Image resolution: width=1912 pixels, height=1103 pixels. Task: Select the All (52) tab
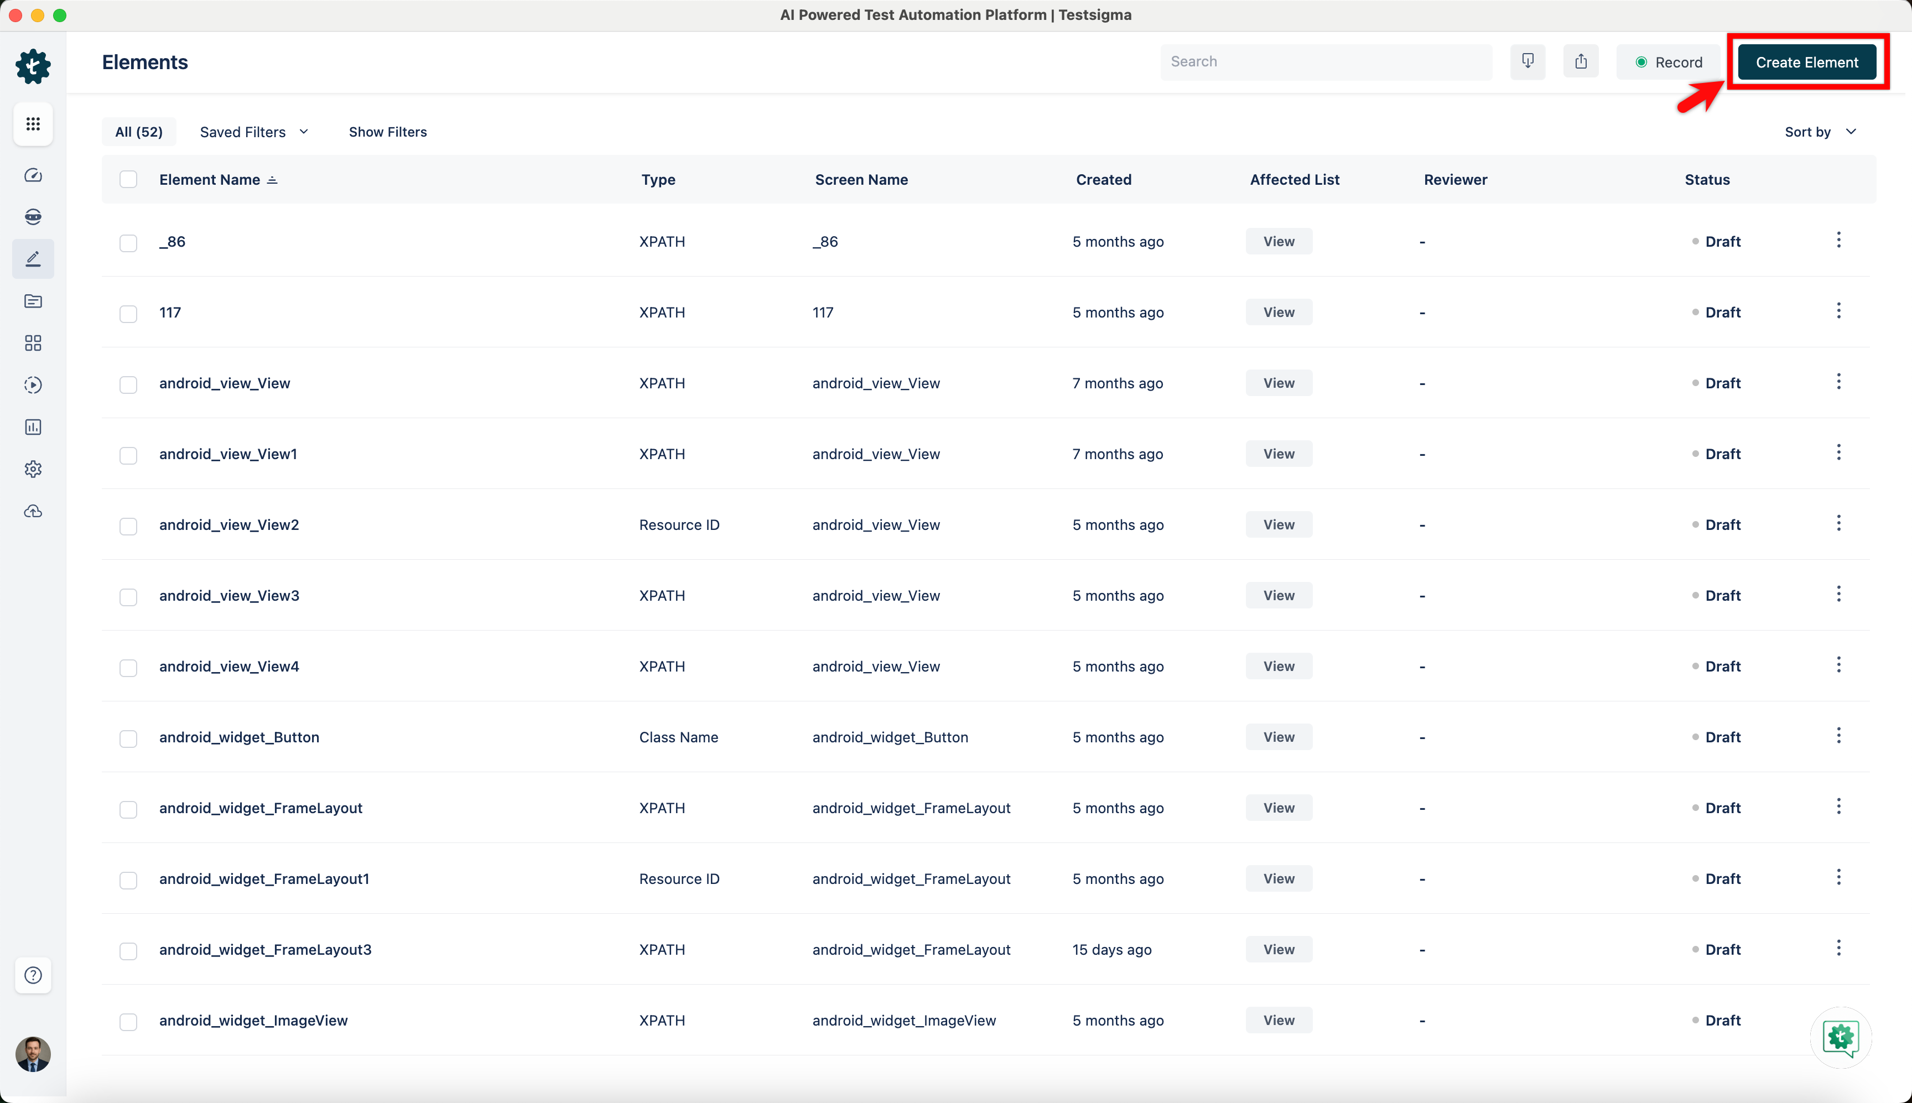point(139,132)
